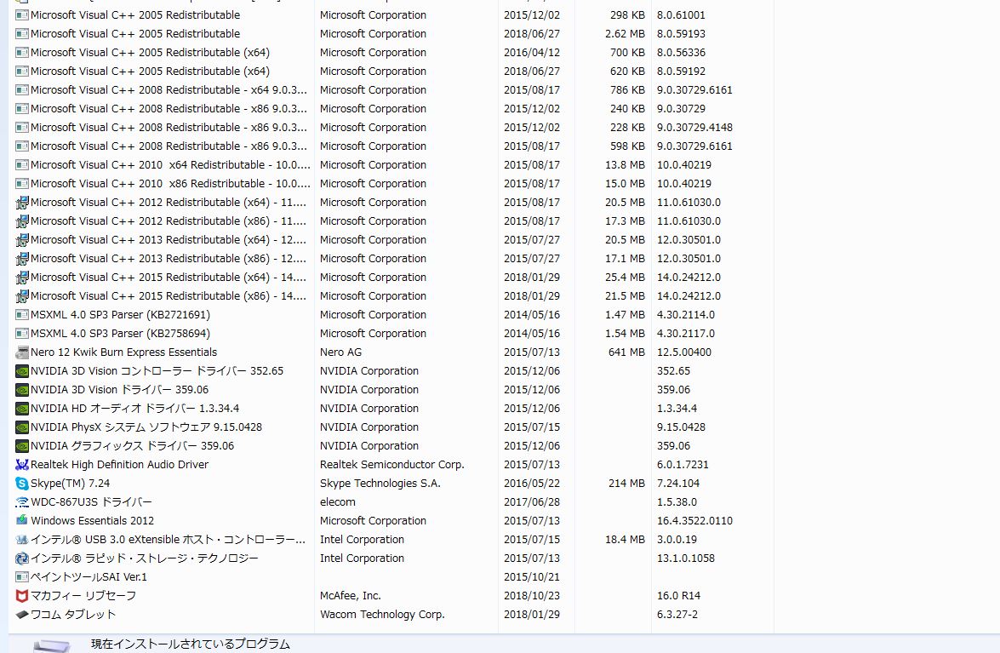This screenshot has width=1000, height=653.
Task: Click the version value 9.0.30729.4148
Action: click(x=694, y=128)
